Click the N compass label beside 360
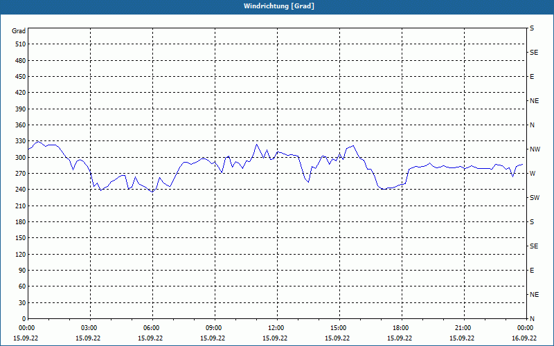This screenshot has height=346, width=554. coord(532,125)
